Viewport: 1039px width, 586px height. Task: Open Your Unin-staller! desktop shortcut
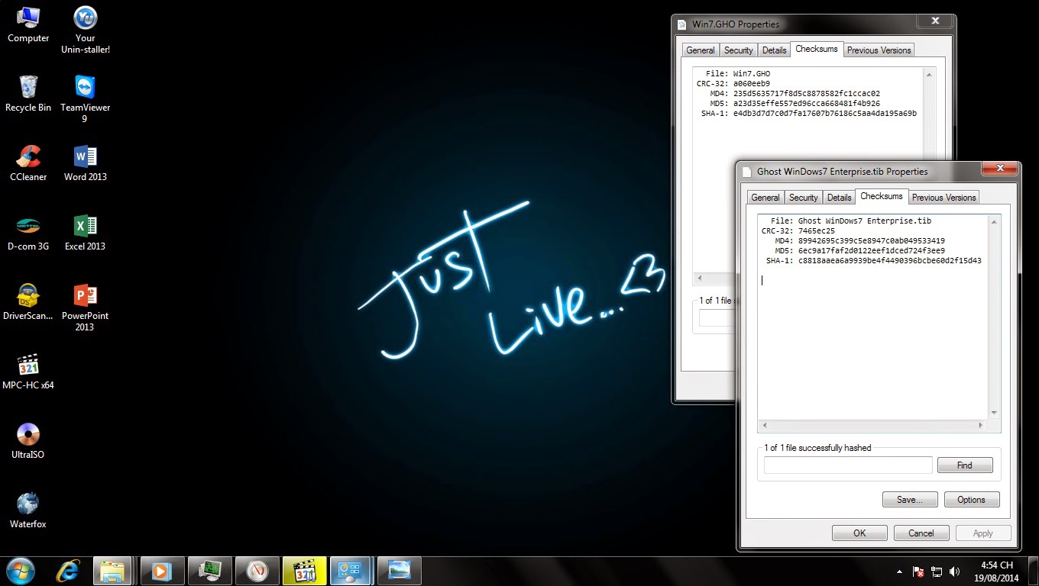(86, 29)
